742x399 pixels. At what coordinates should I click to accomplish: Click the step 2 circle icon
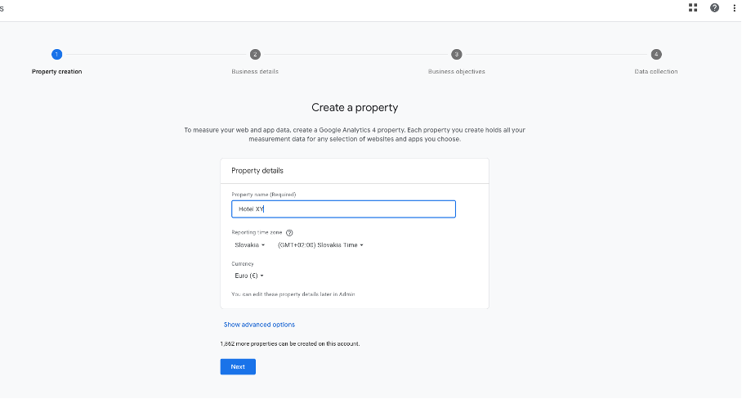coord(255,55)
